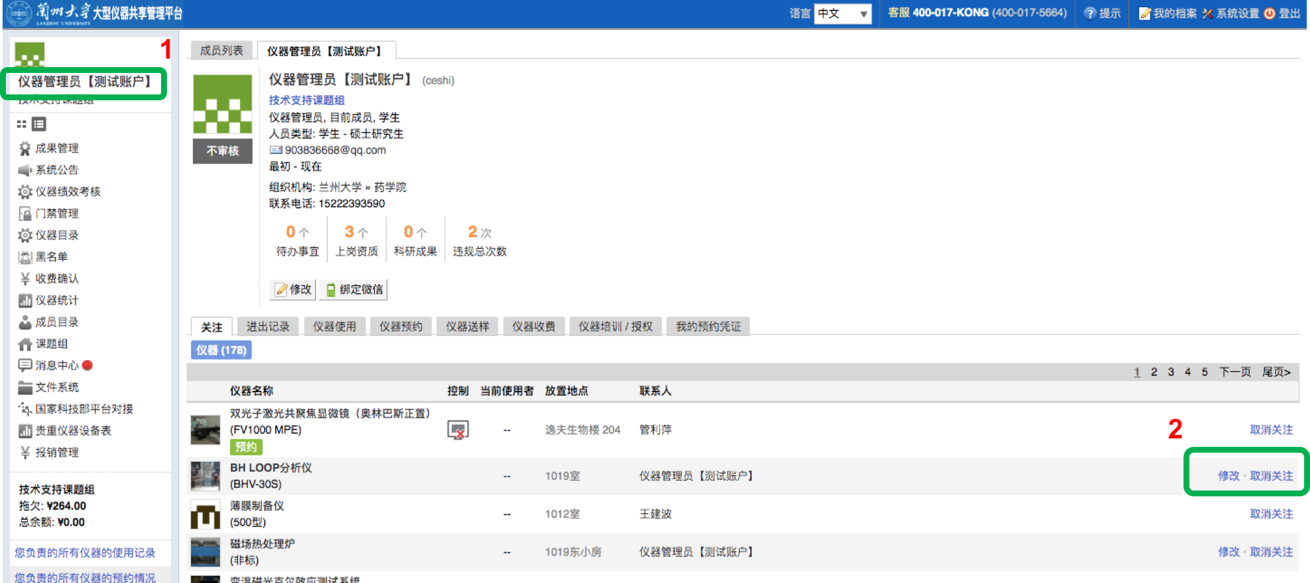Click the 仪器目录 gear icon
Viewport: 1310px width, 583px height.
pos(25,235)
